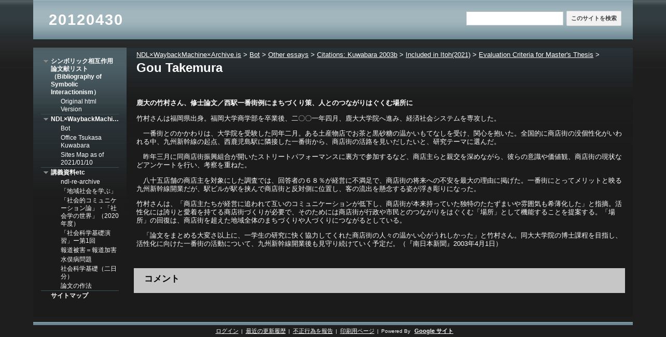Click the このサイトを検索 button
This screenshot has width=666, height=337.
click(594, 19)
